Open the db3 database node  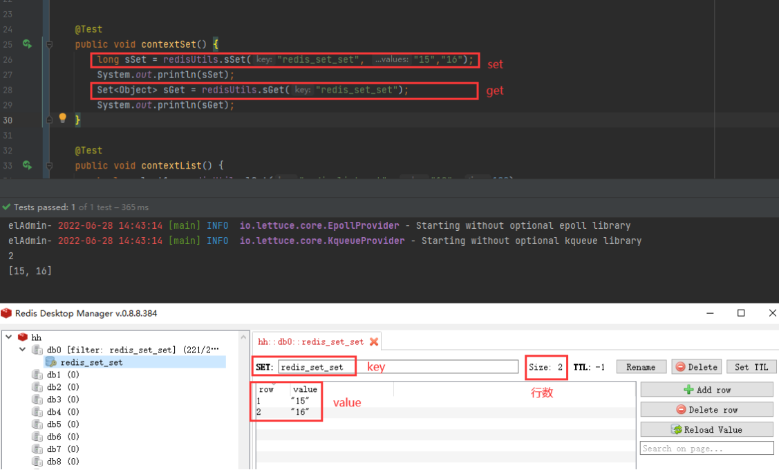tap(63, 399)
